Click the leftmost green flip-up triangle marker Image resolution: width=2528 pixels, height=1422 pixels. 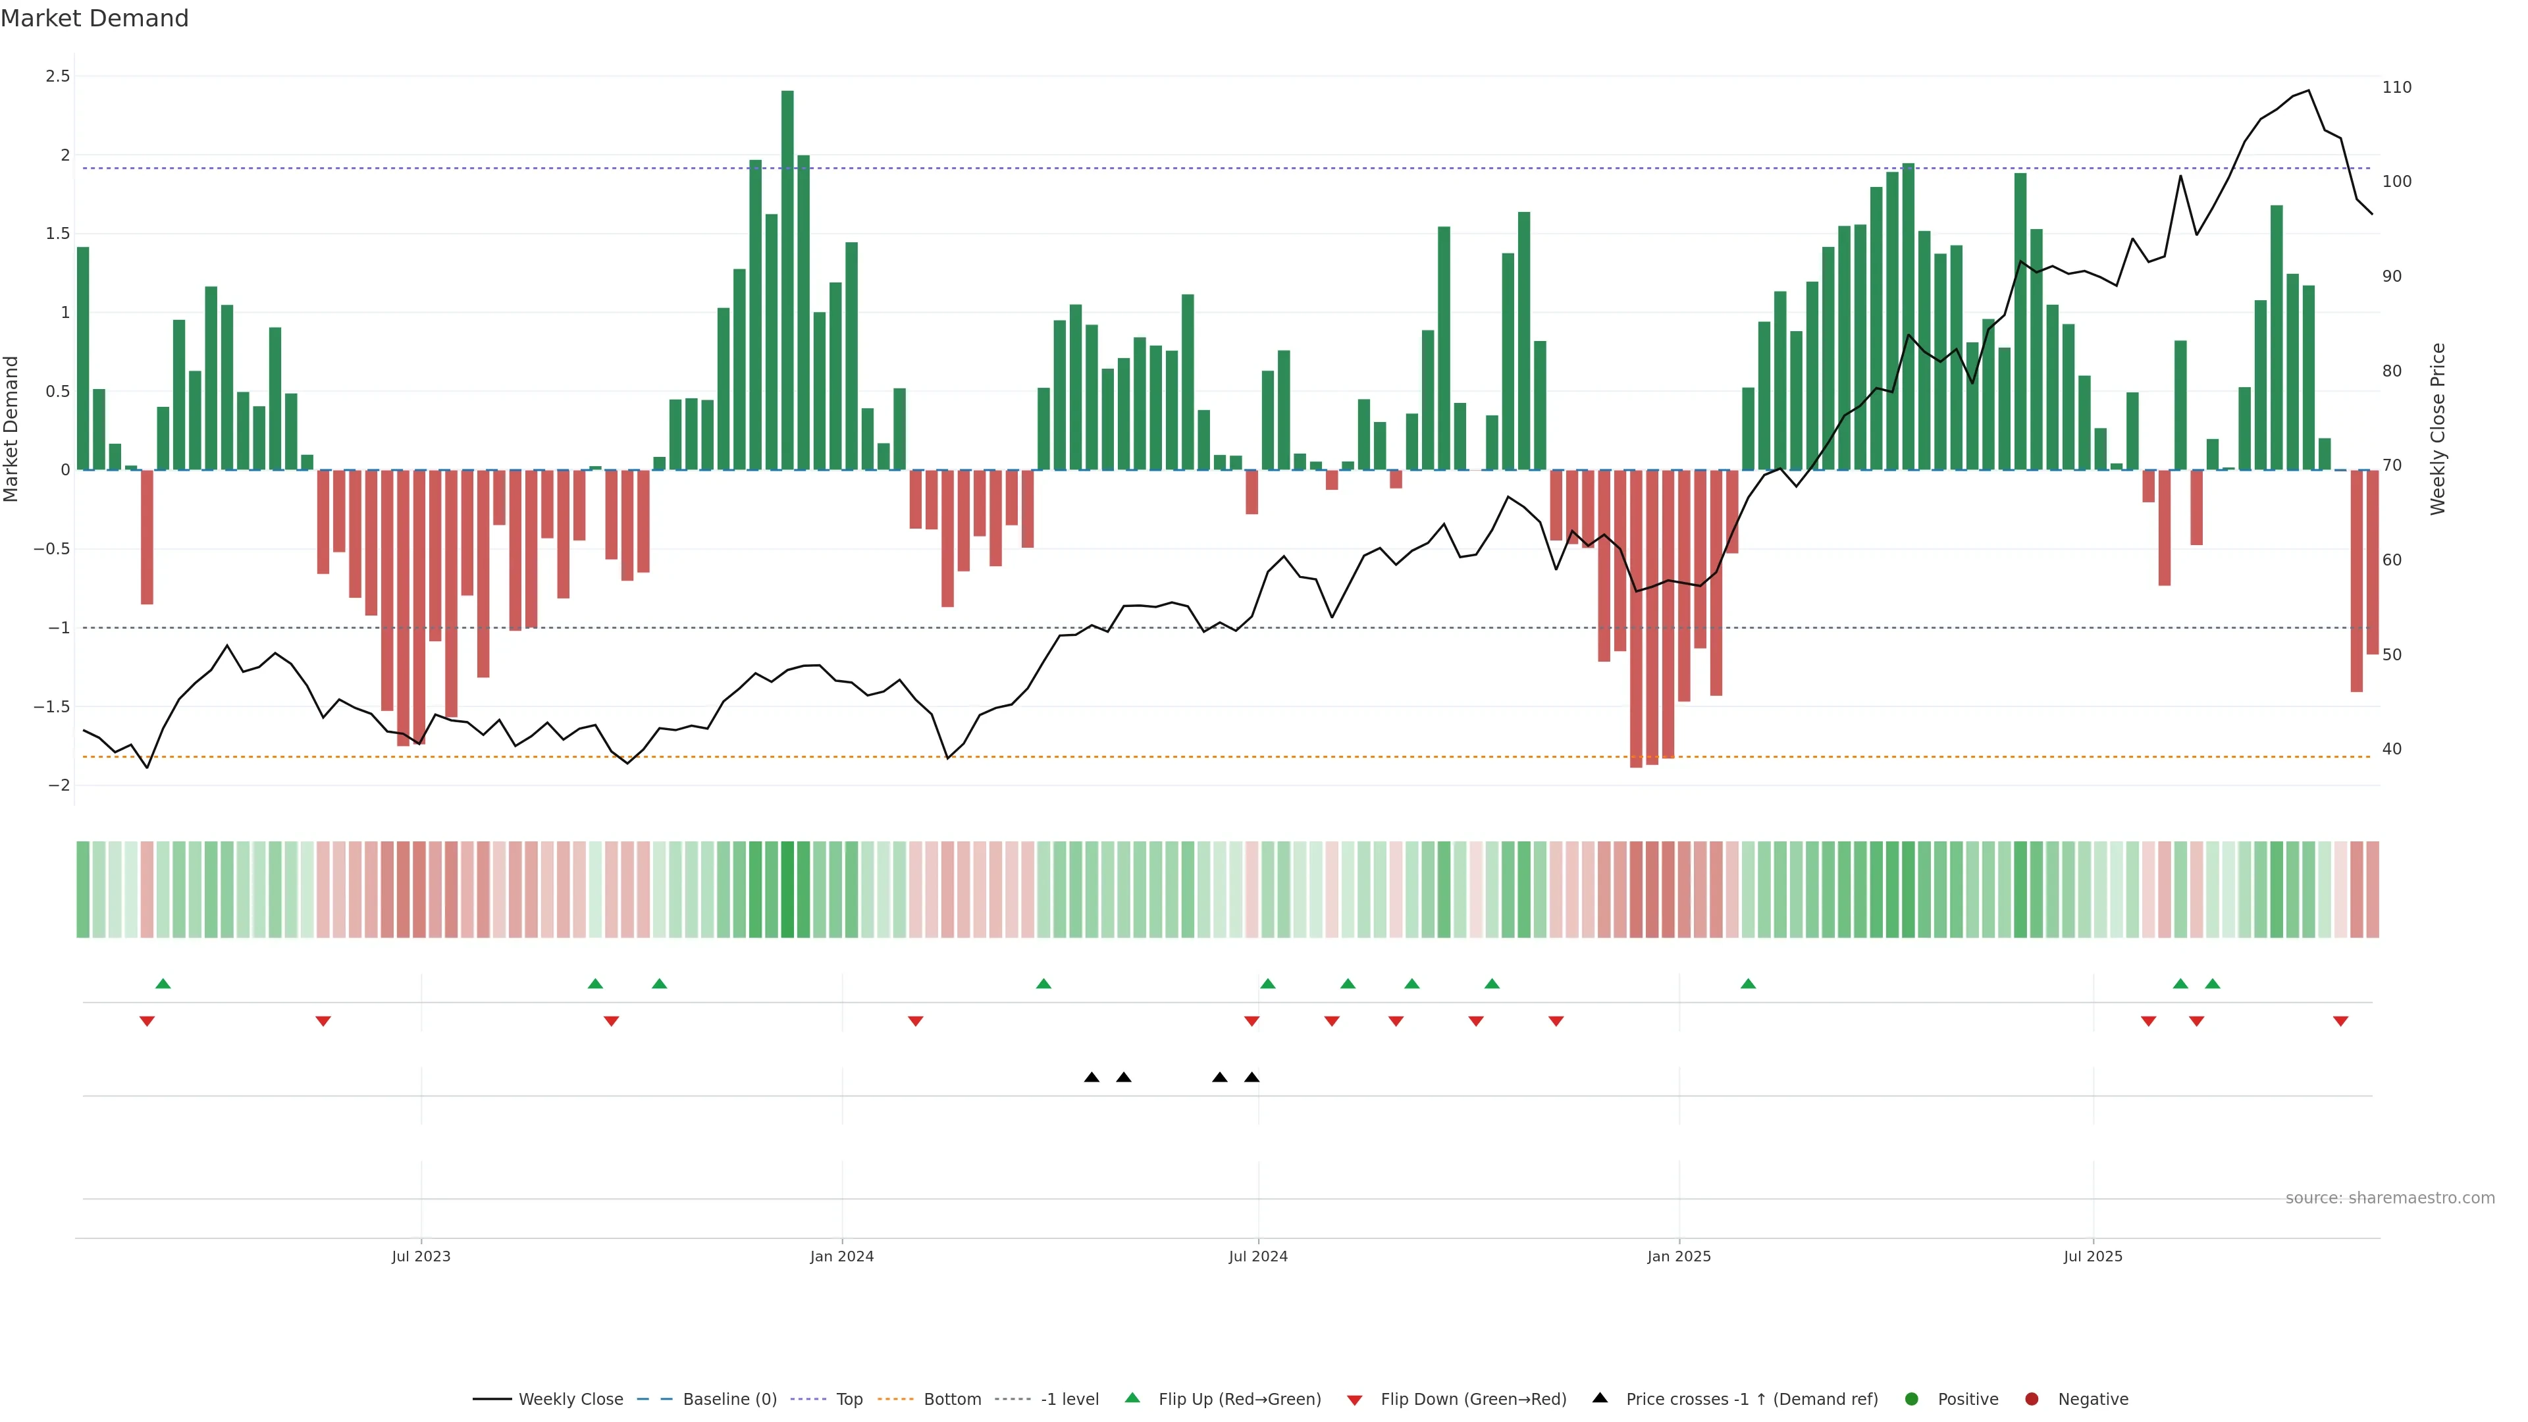click(163, 984)
